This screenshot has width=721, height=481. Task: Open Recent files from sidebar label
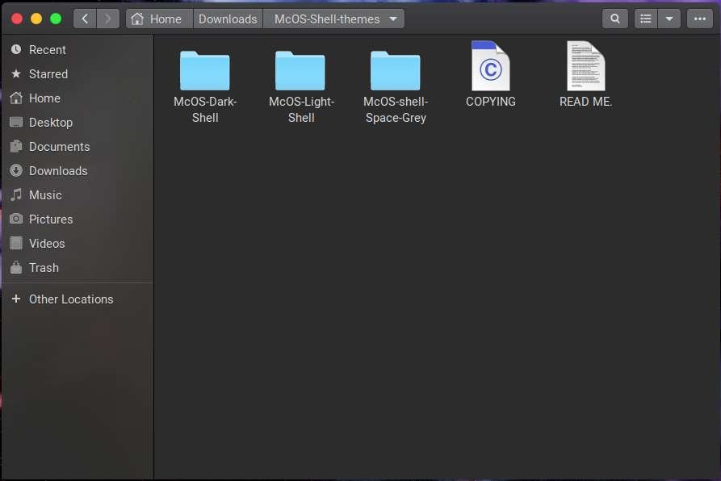(x=48, y=49)
